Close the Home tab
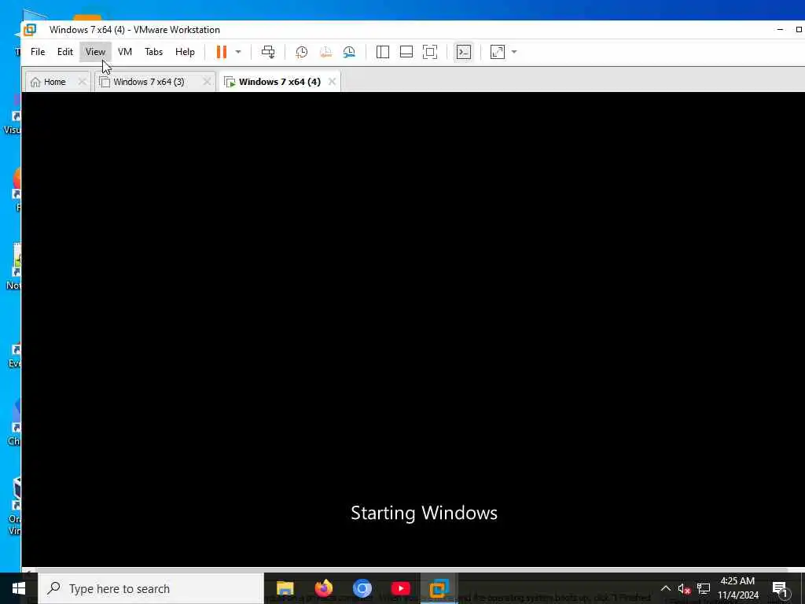This screenshot has height=604, width=805. point(82,82)
